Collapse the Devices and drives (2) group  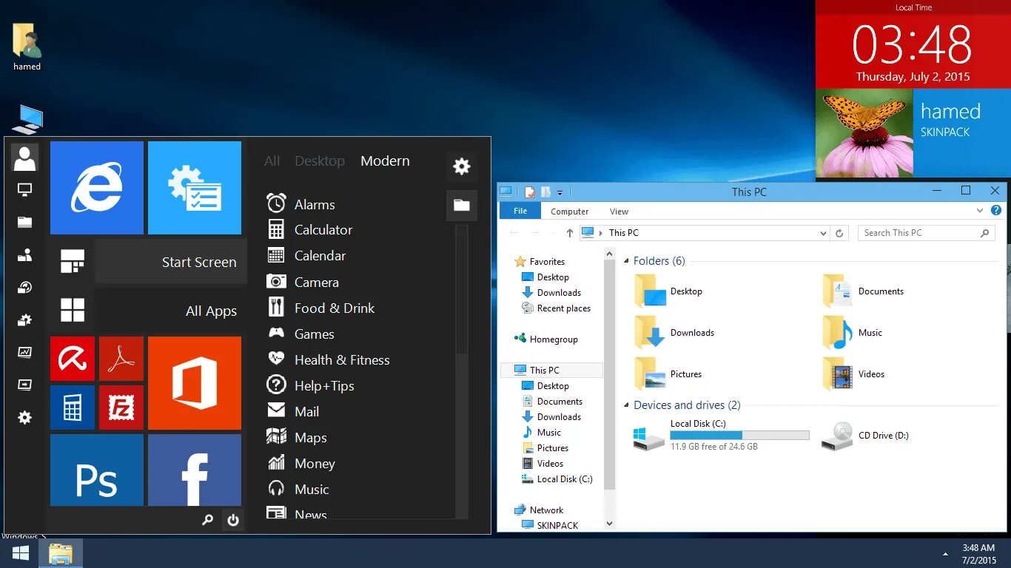coord(627,405)
